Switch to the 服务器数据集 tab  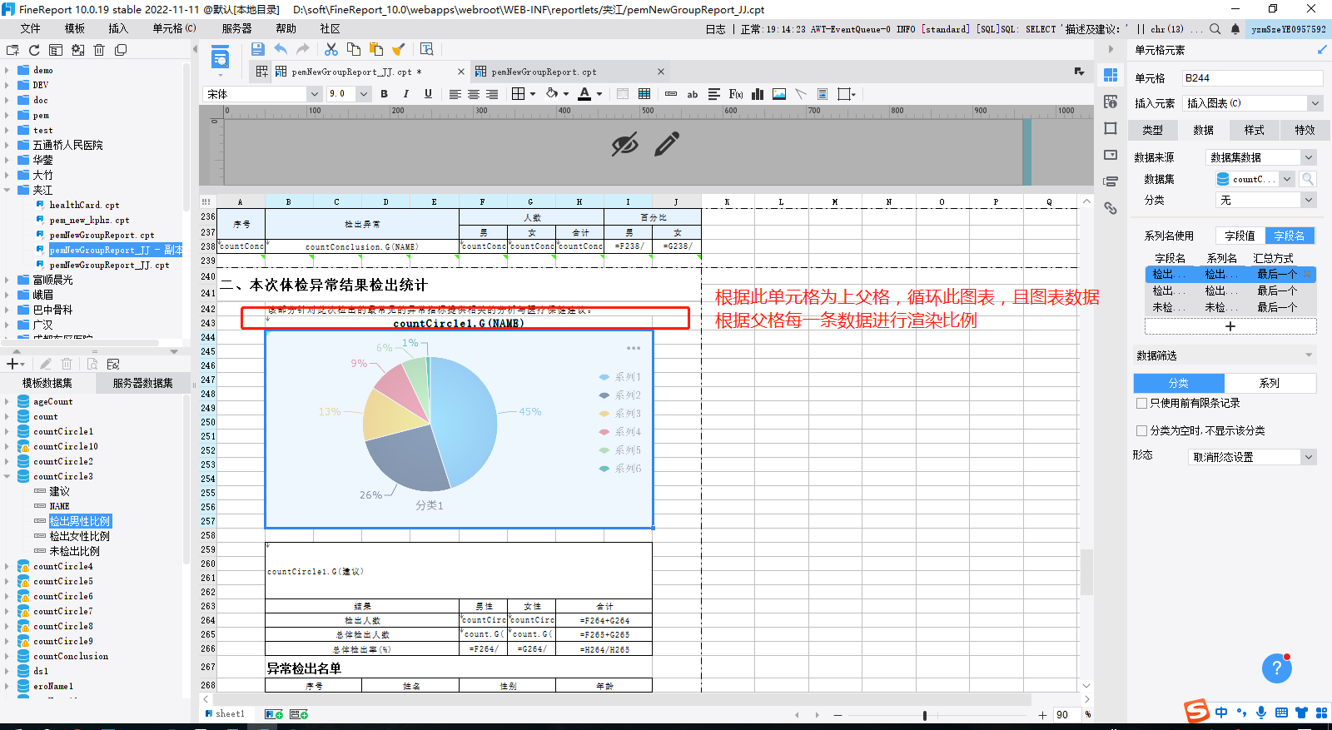142,383
